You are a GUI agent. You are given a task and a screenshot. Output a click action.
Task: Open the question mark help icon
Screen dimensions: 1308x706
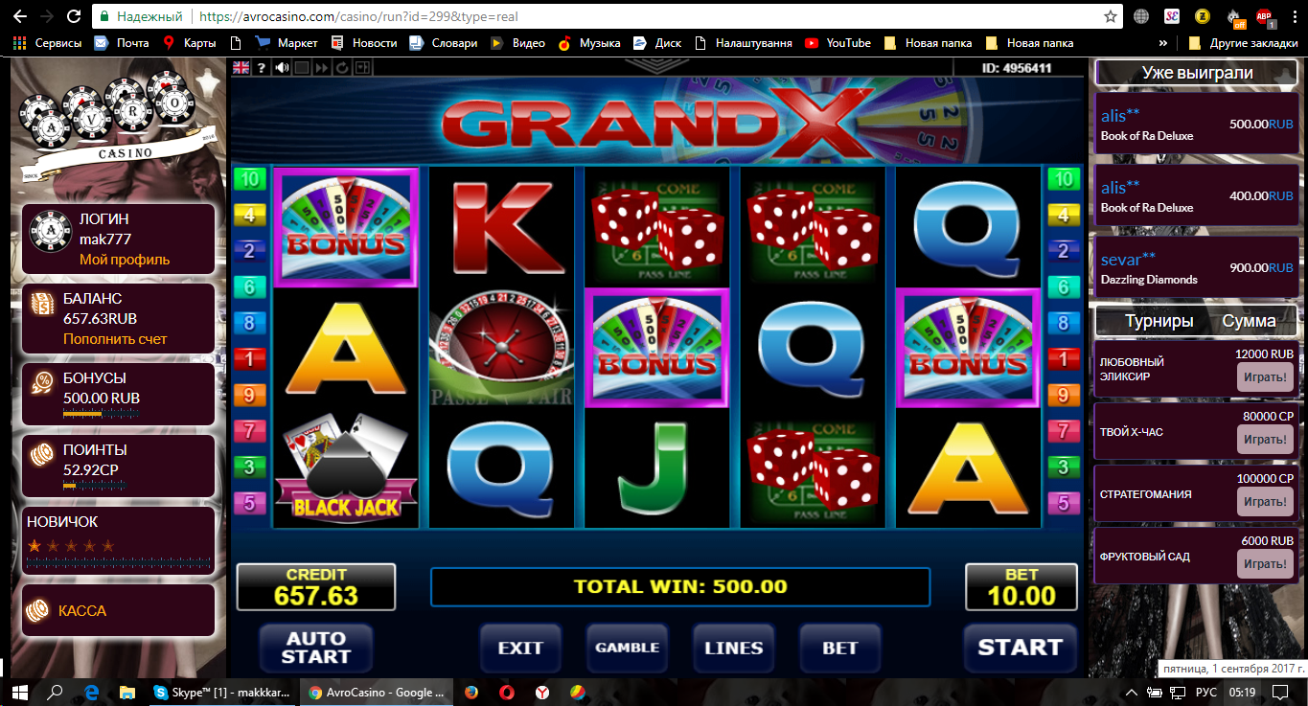tap(261, 67)
